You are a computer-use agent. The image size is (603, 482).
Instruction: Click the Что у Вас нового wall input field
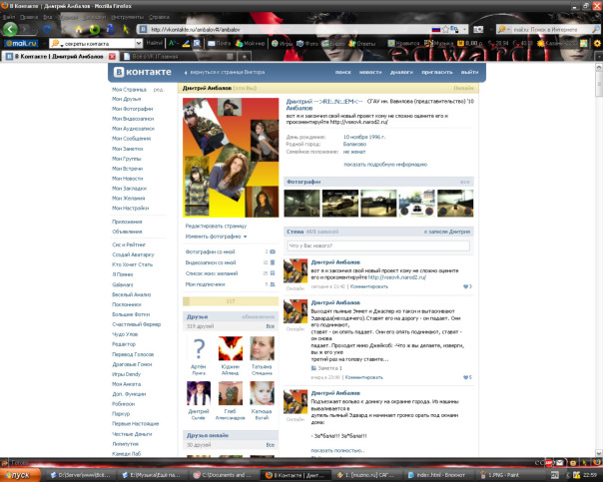378,245
